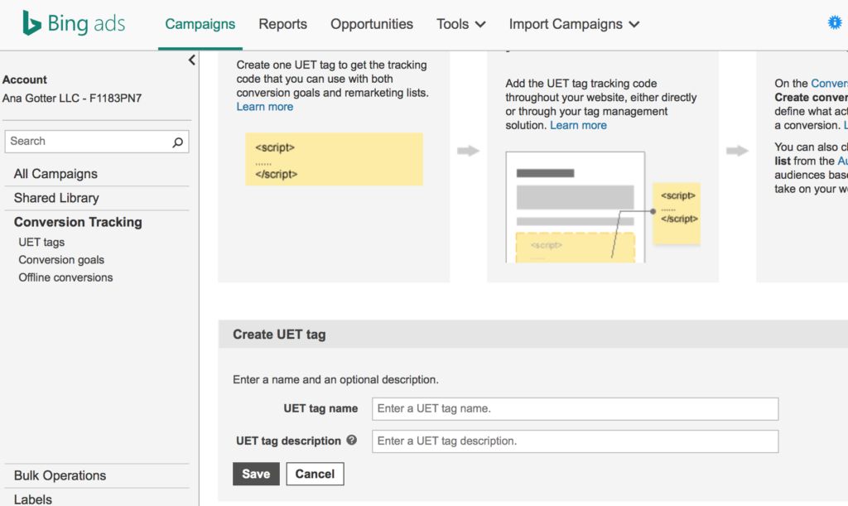Expand the Import Campaigns dropdown
848x506 pixels.
574,24
